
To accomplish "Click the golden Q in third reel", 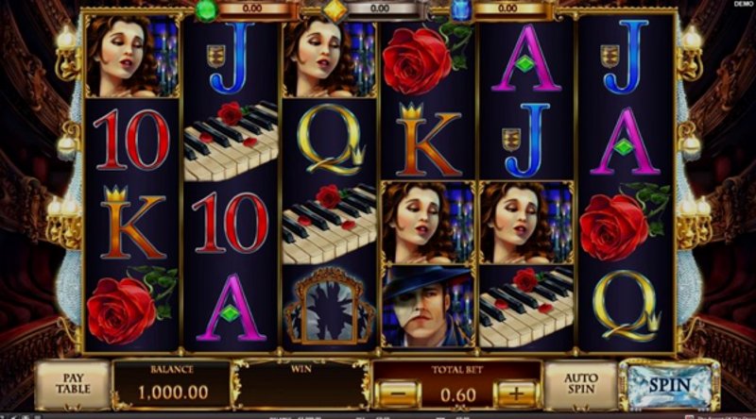I will [x=330, y=140].
